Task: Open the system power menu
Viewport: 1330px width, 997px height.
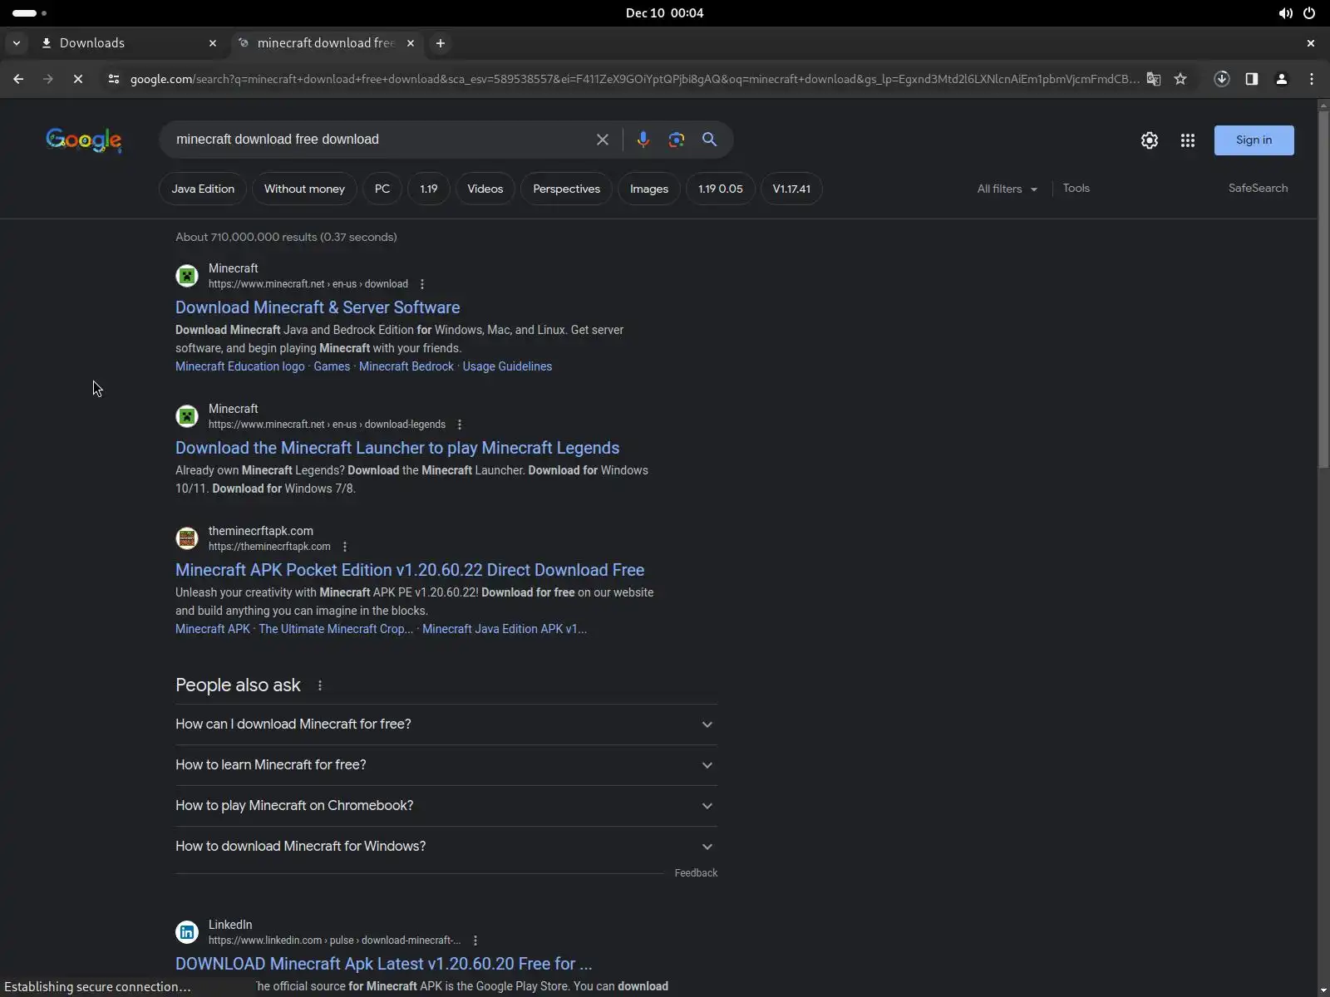Action: coord(1309,13)
